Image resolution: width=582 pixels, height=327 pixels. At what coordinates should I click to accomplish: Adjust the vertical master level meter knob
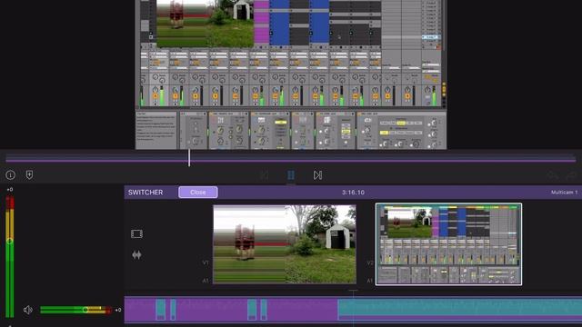tap(10, 241)
